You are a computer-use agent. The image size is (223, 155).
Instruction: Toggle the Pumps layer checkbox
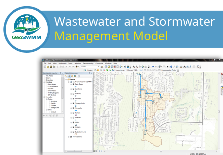[x=74, y=113]
